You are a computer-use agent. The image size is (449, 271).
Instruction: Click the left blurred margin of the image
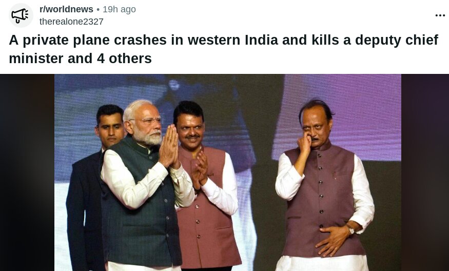coord(27,172)
